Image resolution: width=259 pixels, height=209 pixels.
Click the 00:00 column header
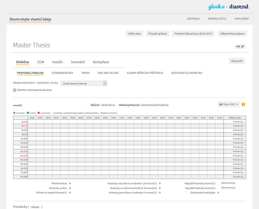32,118
